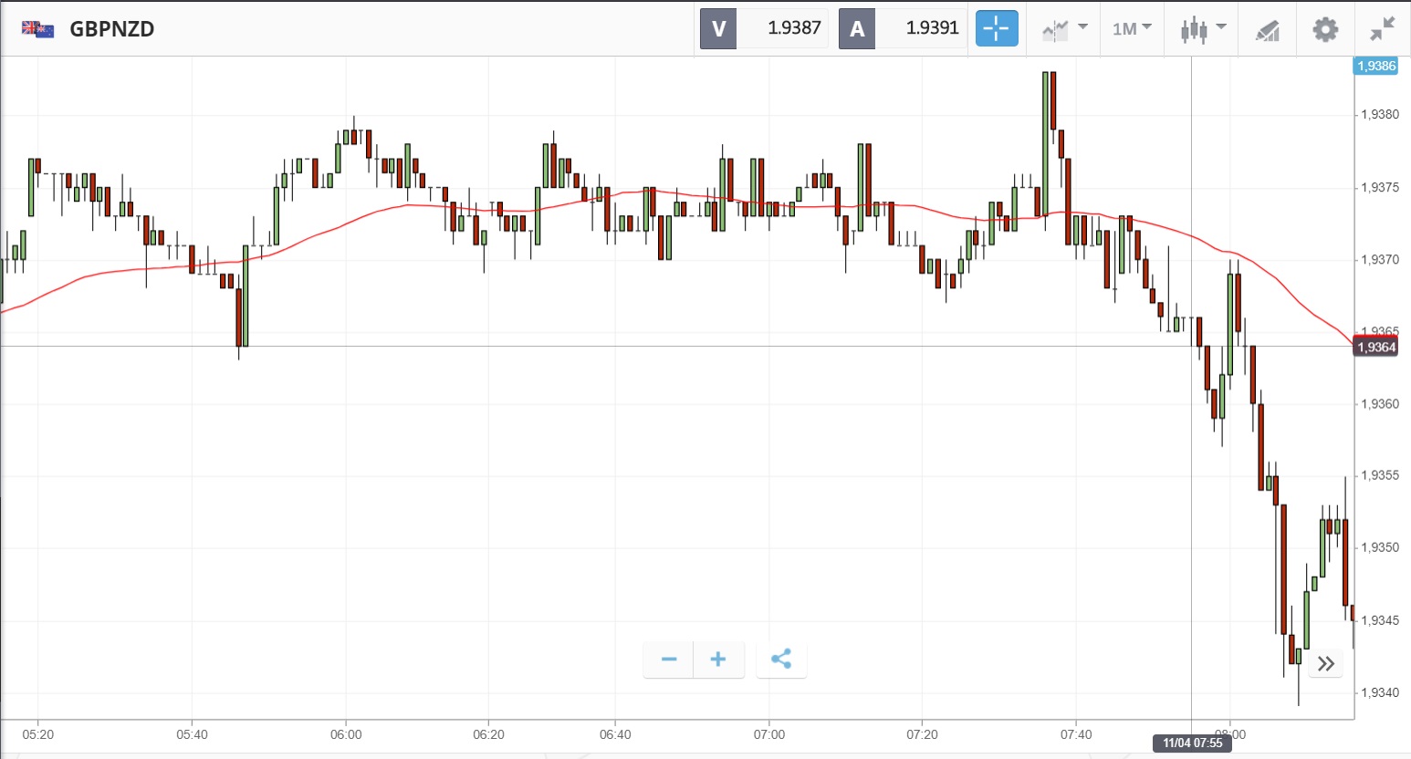Screen dimensions: 1411x759
Task: Click the 11/04 07:55 crosshair time label
Action: pos(1192,743)
